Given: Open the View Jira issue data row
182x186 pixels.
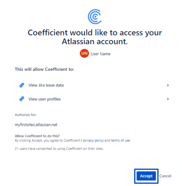Looking at the screenshot, I should [x=94, y=85].
